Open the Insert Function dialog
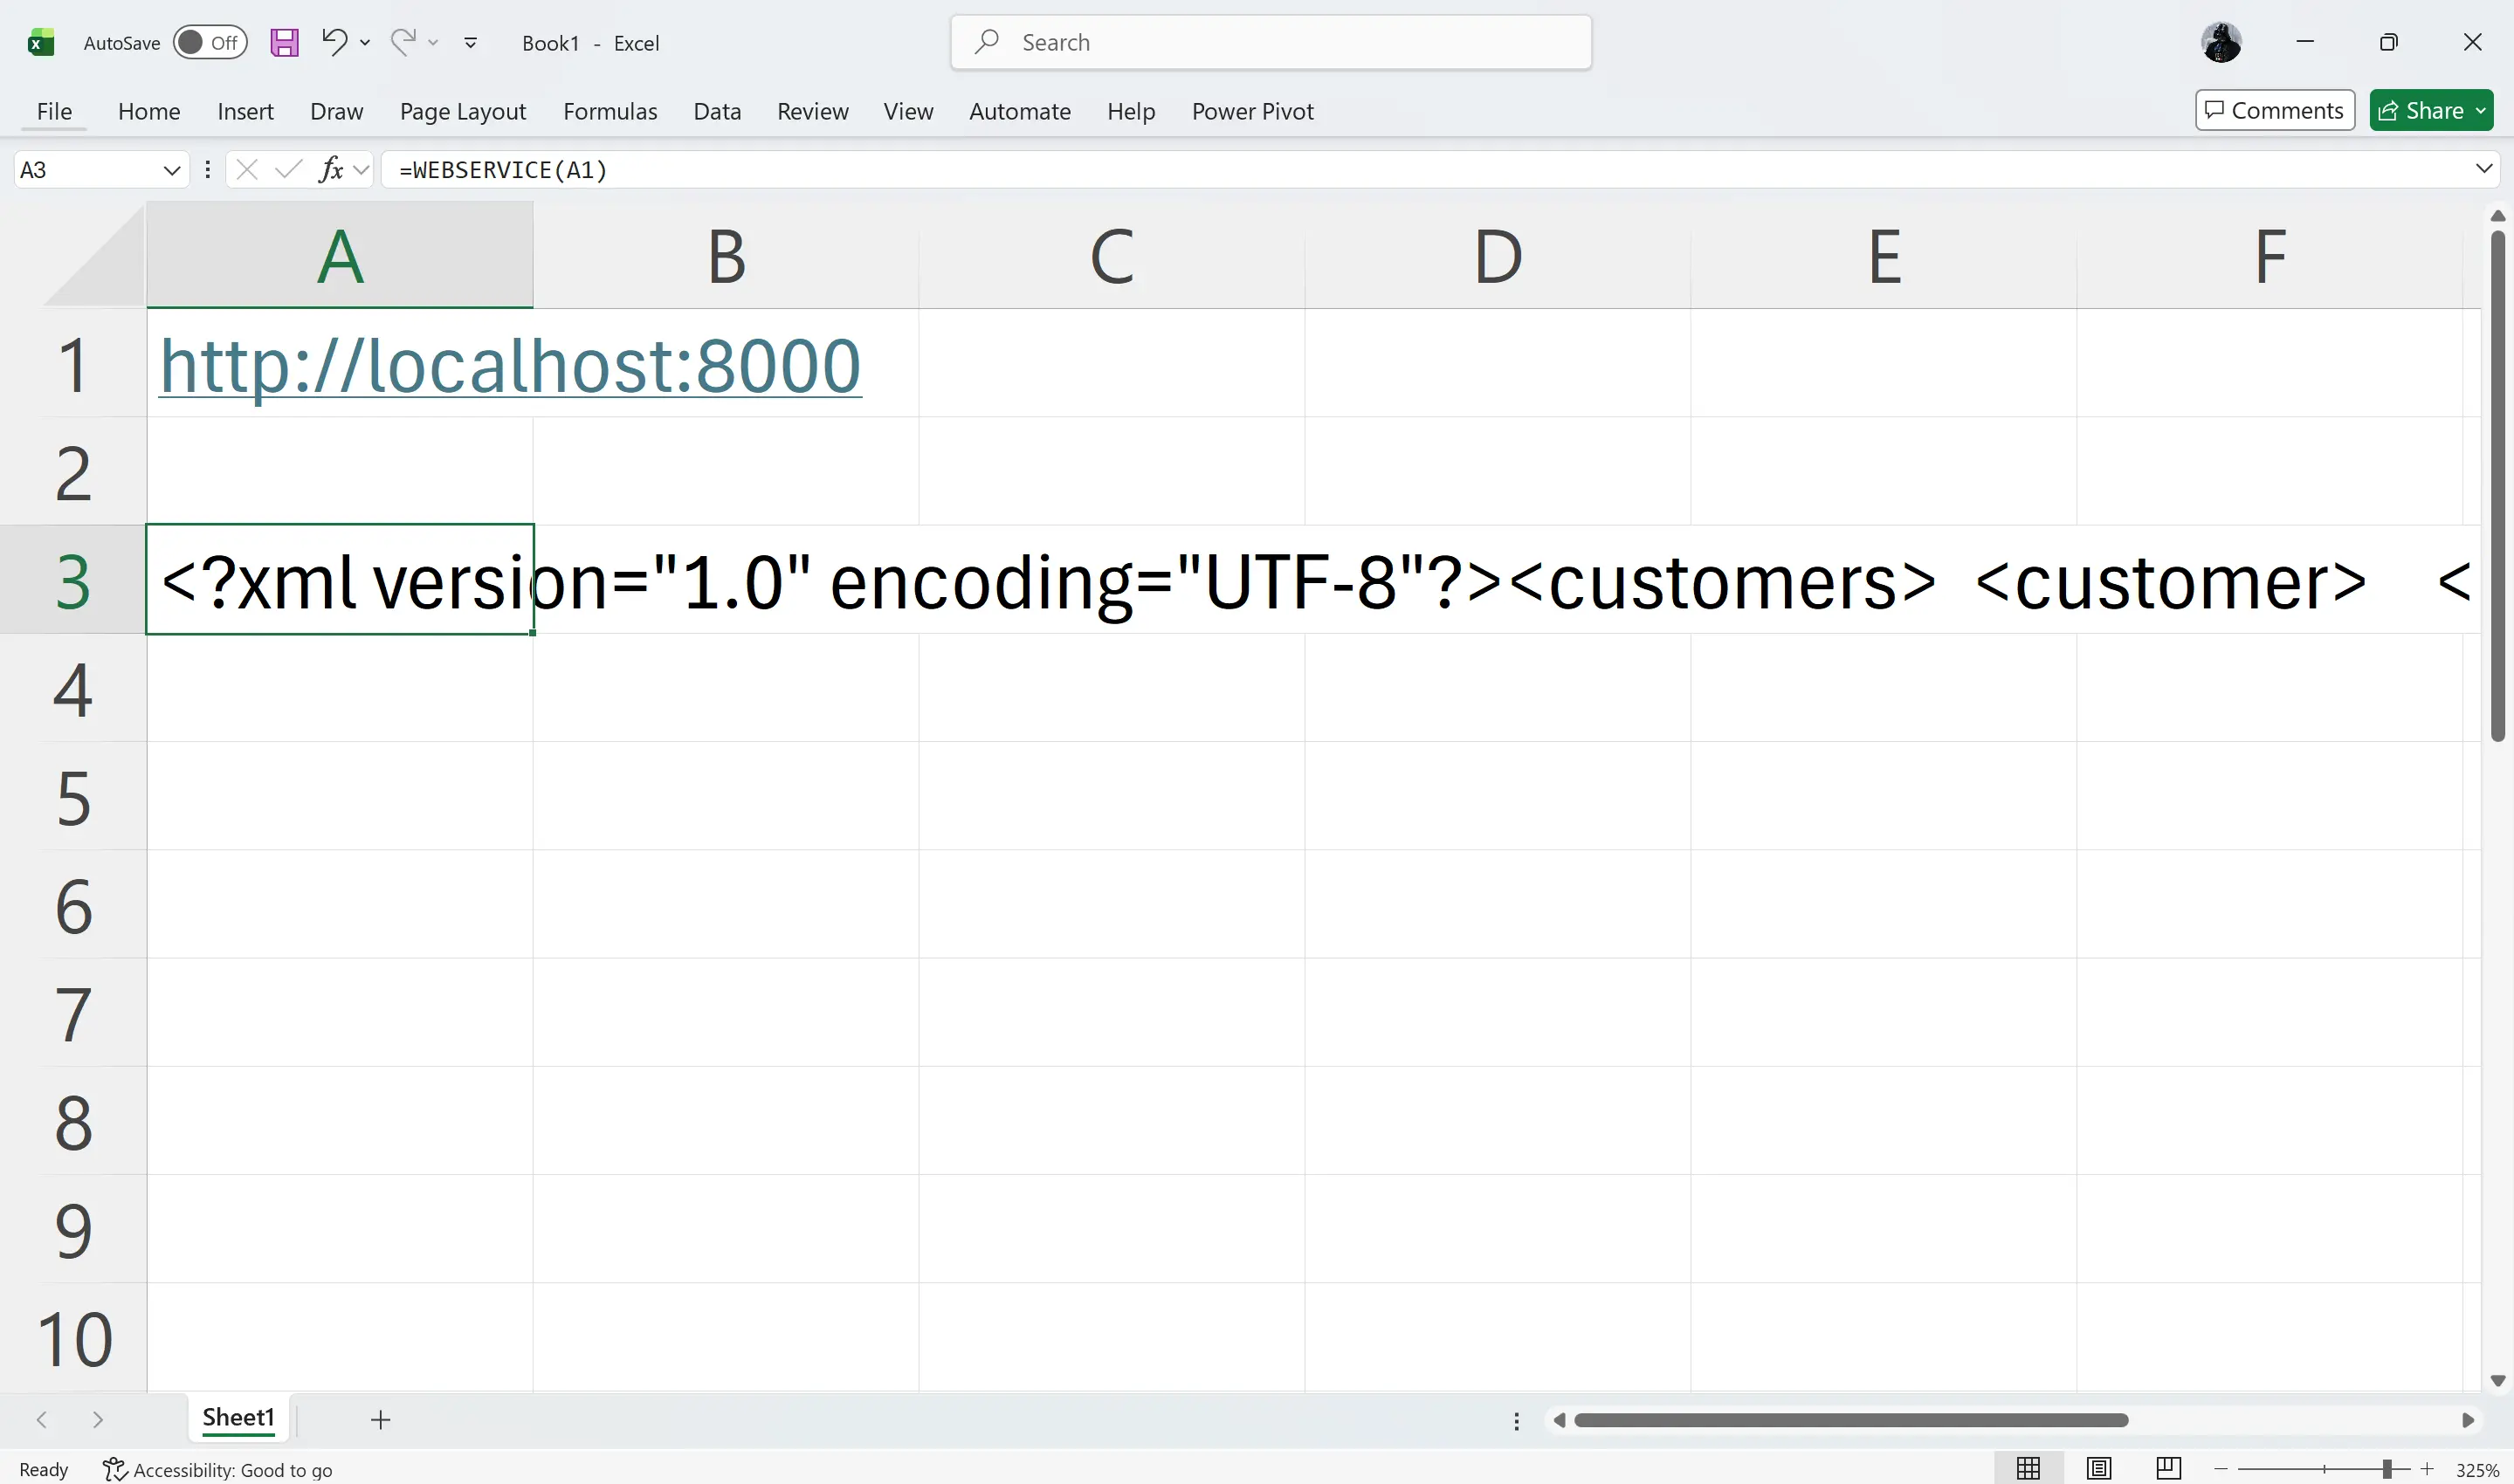This screenshot has height=1484, width=2514. pyautogui.click(x=331, y=169)
